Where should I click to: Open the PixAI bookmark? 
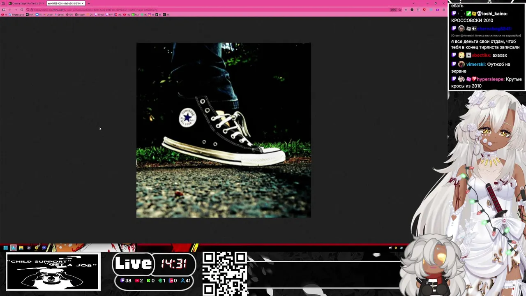pyautogui.click(x=30, y=14)
